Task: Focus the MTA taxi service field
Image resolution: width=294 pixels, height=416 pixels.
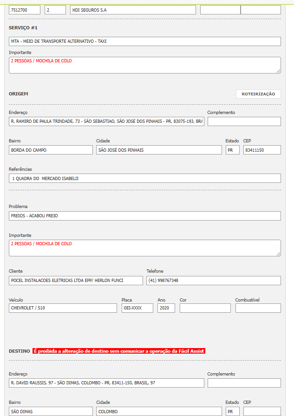Action: click(144, 41)
